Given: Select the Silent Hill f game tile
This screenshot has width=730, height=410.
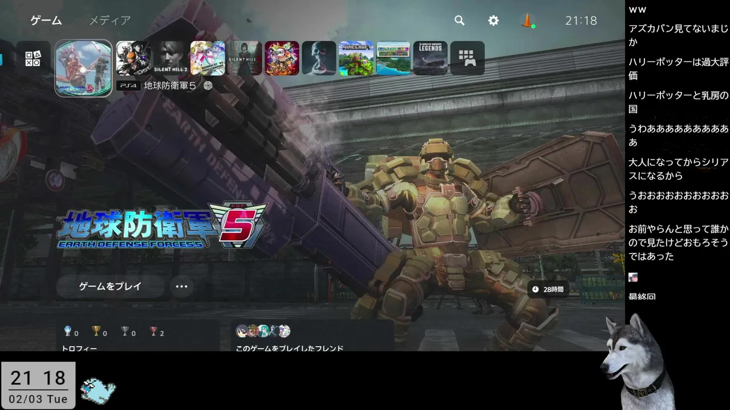Looking at the screenshot, I should [245, 58].
